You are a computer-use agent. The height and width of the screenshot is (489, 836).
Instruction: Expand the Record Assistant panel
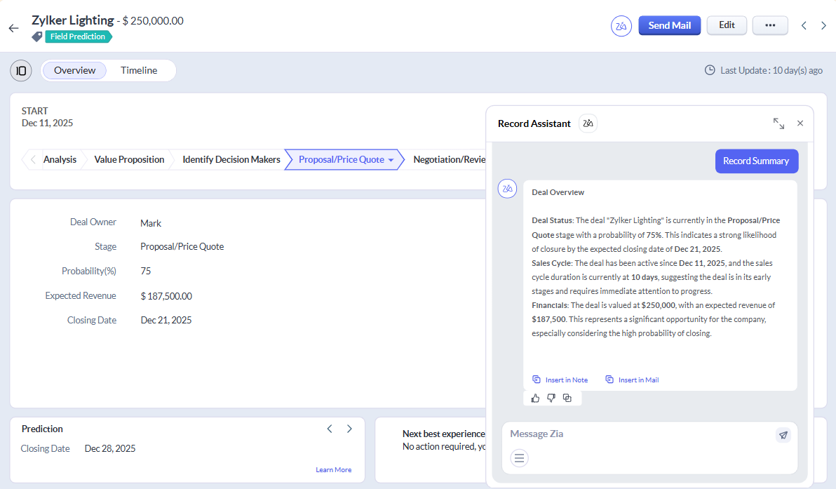click(x=778, y=123)
